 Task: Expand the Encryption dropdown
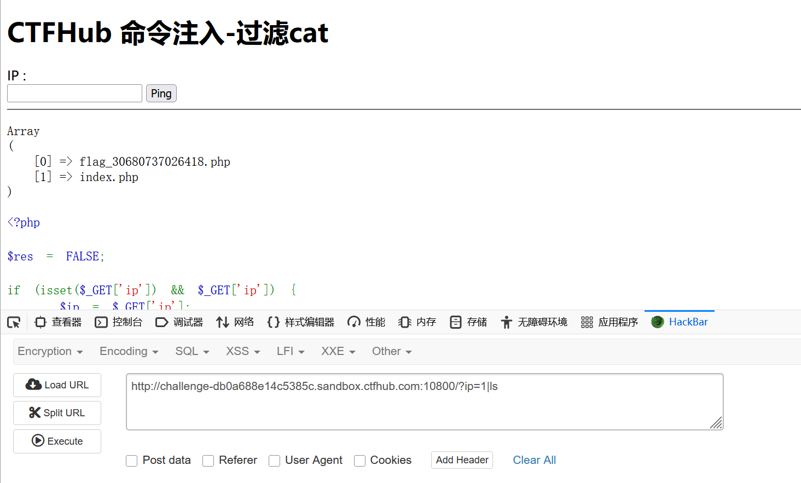click(x=50, y=351)
